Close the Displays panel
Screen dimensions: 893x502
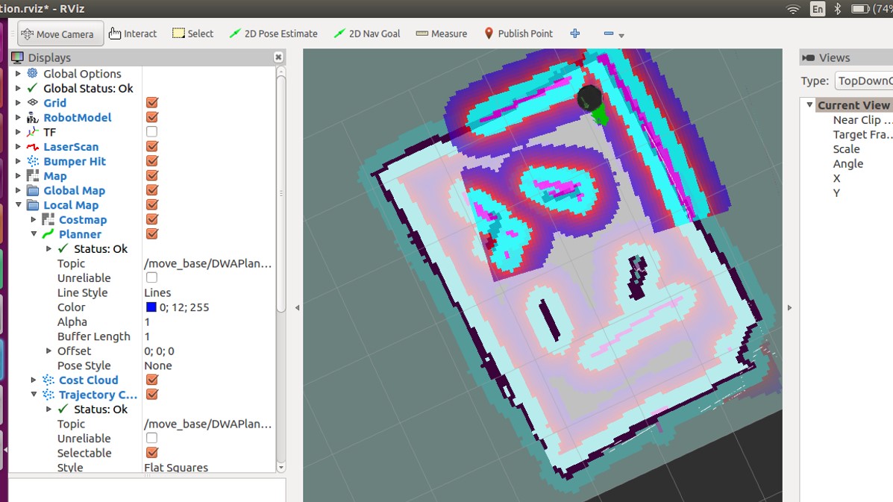(278, 57)
